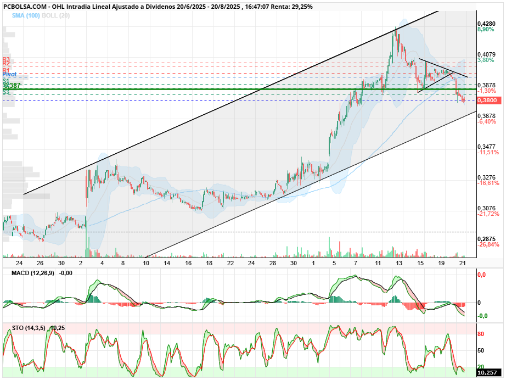Click date label 14 on time axis
Screen dimensions: 506x380
coord(167,263)
